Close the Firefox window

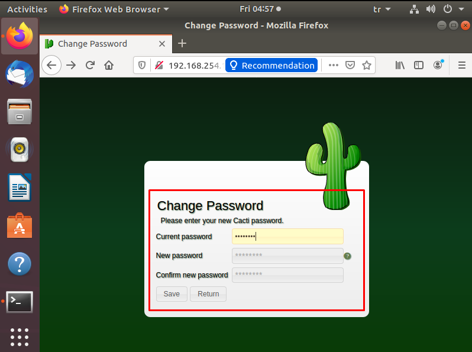point(465,25)
